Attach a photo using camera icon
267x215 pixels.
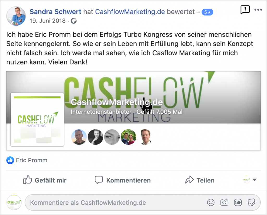pyautogui.click(x=224, y=202)
